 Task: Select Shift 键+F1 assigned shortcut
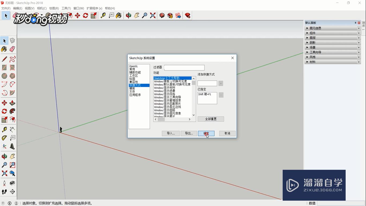tap(205, 94)
